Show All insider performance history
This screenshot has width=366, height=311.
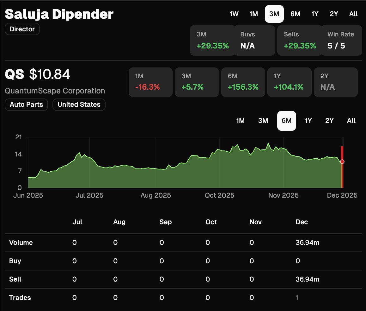tap(353, 14)
